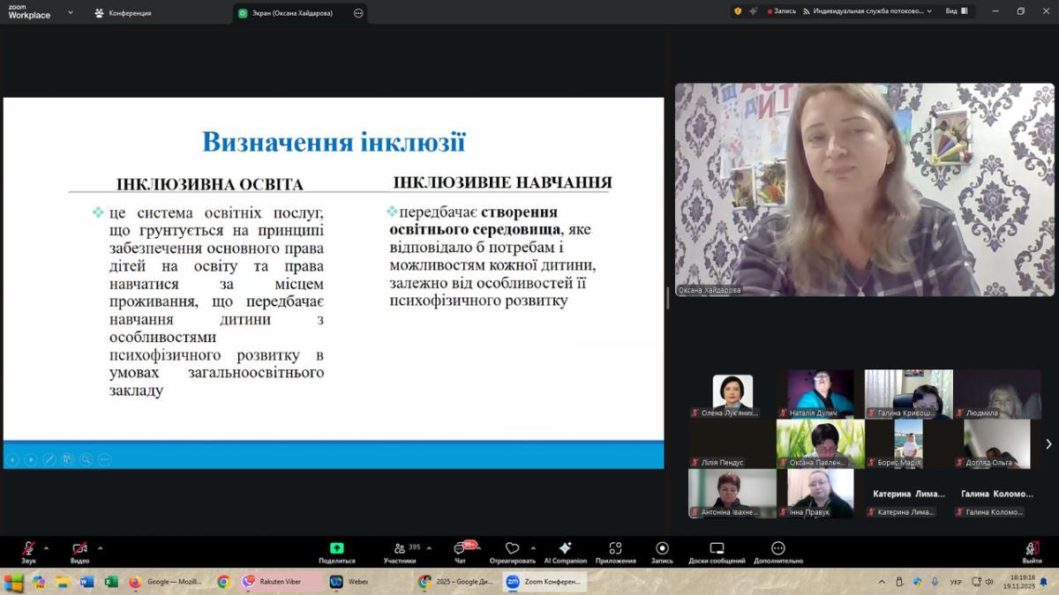This screenshot has width=1059, height=595.
Task: Open the Whiteboards (Доски сообщений) icon
Action: (x=717, y=549)
